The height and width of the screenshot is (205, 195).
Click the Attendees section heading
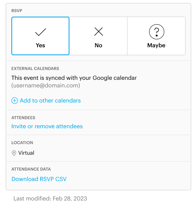click(23, 118)
